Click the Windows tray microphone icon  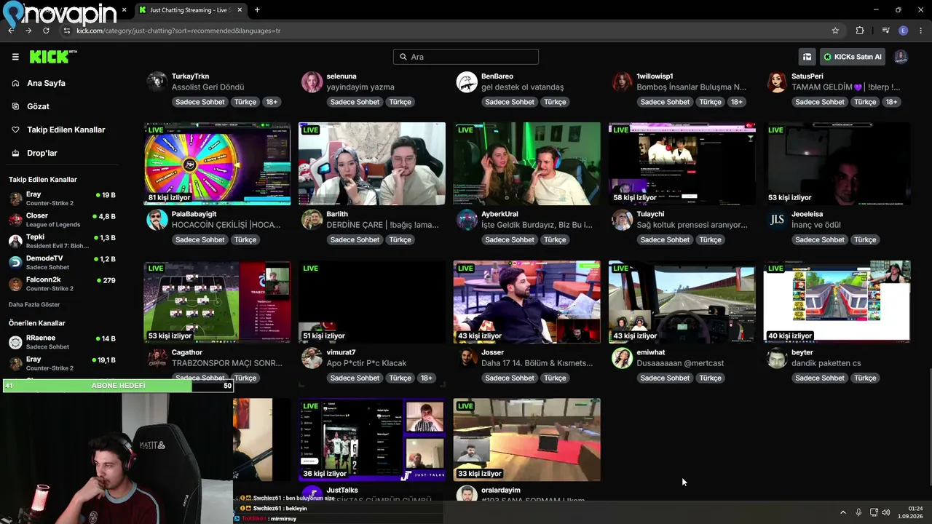(858, 512)
